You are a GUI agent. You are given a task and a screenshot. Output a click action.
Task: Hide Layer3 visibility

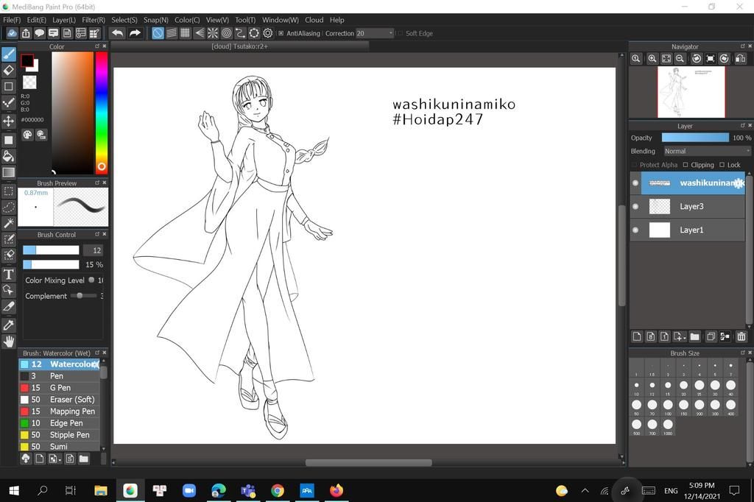(x=635, y=206)
